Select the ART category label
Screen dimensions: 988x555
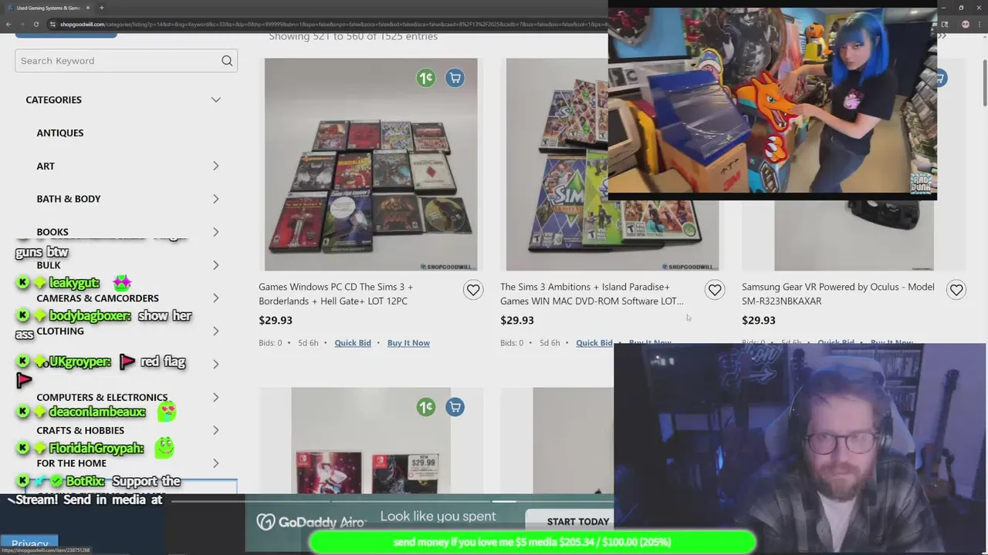coord(46,166)
